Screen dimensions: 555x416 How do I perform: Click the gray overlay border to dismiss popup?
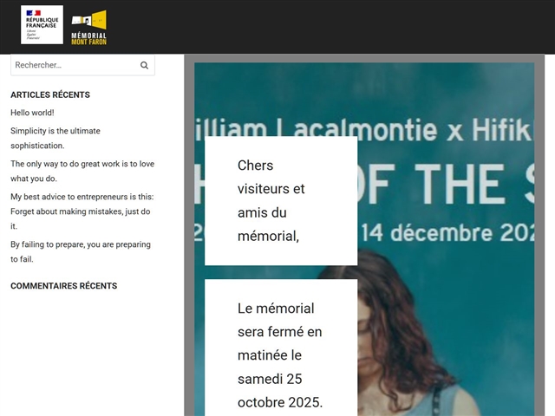pyautogui.click(x=189, y=260)
